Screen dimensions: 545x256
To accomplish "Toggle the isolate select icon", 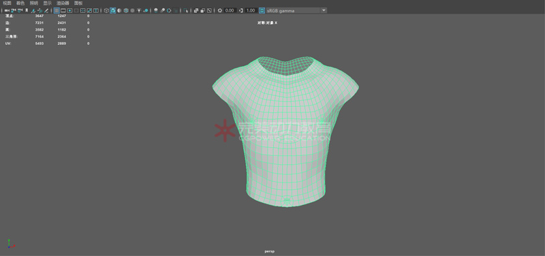I will [186, 10].
